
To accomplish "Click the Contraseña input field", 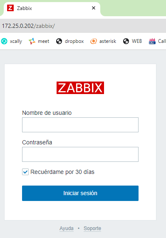I will click(x=80, y=154).
